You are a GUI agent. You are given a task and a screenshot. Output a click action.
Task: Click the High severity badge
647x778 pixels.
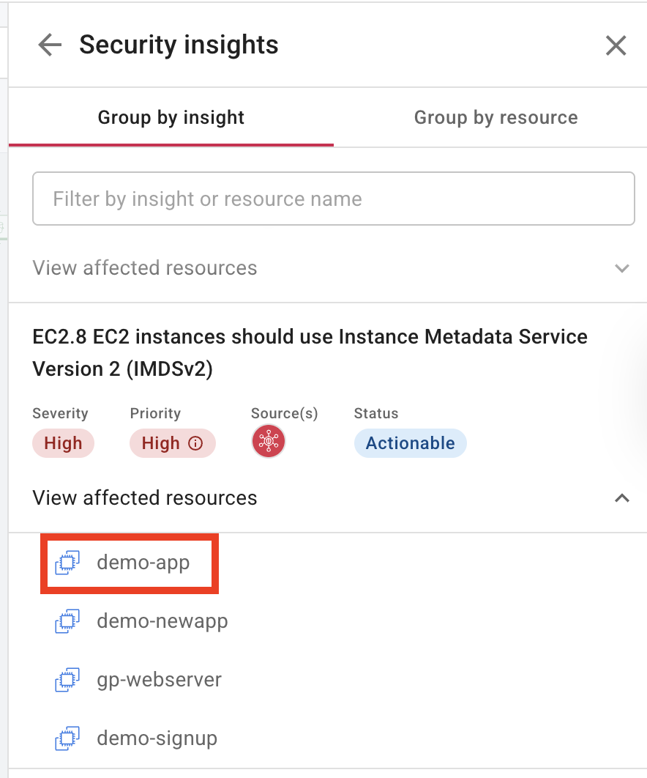(x=63, y=442)
